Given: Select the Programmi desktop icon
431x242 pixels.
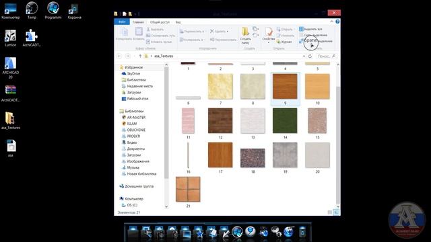Looking at the screenshot, I should [x=53, y=11].
